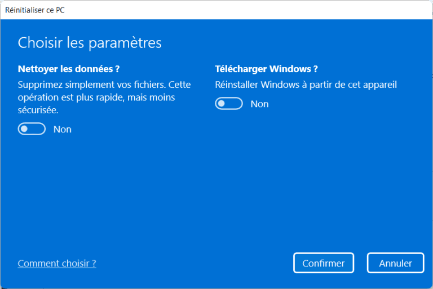Click "Non" label beside the Télécharger toggle
This screenshot has width=433, height=289.
tap(259, 104)
